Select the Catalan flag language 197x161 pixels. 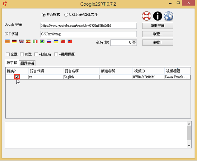7,41
